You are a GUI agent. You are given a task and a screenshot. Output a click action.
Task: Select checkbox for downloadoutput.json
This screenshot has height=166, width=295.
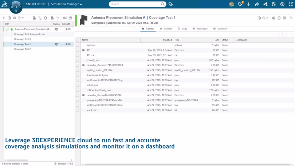click(77, 75)
